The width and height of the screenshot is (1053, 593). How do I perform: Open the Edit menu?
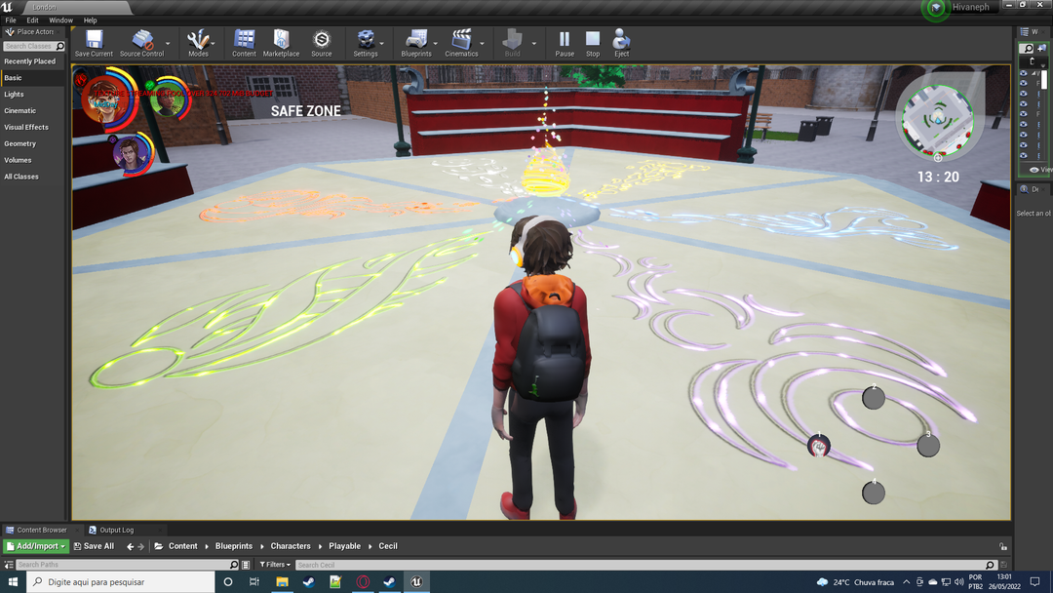pyautogui.click(x=32, y=20)
